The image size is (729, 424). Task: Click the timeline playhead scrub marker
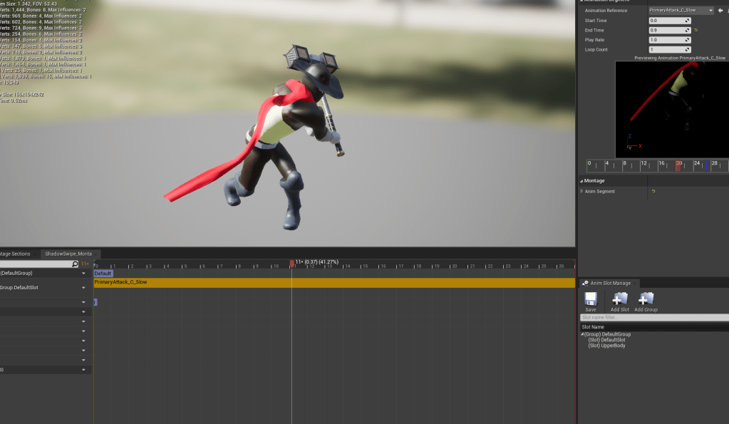(x=291, y=264)
